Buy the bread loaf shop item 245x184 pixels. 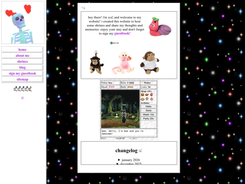(142, 99)
